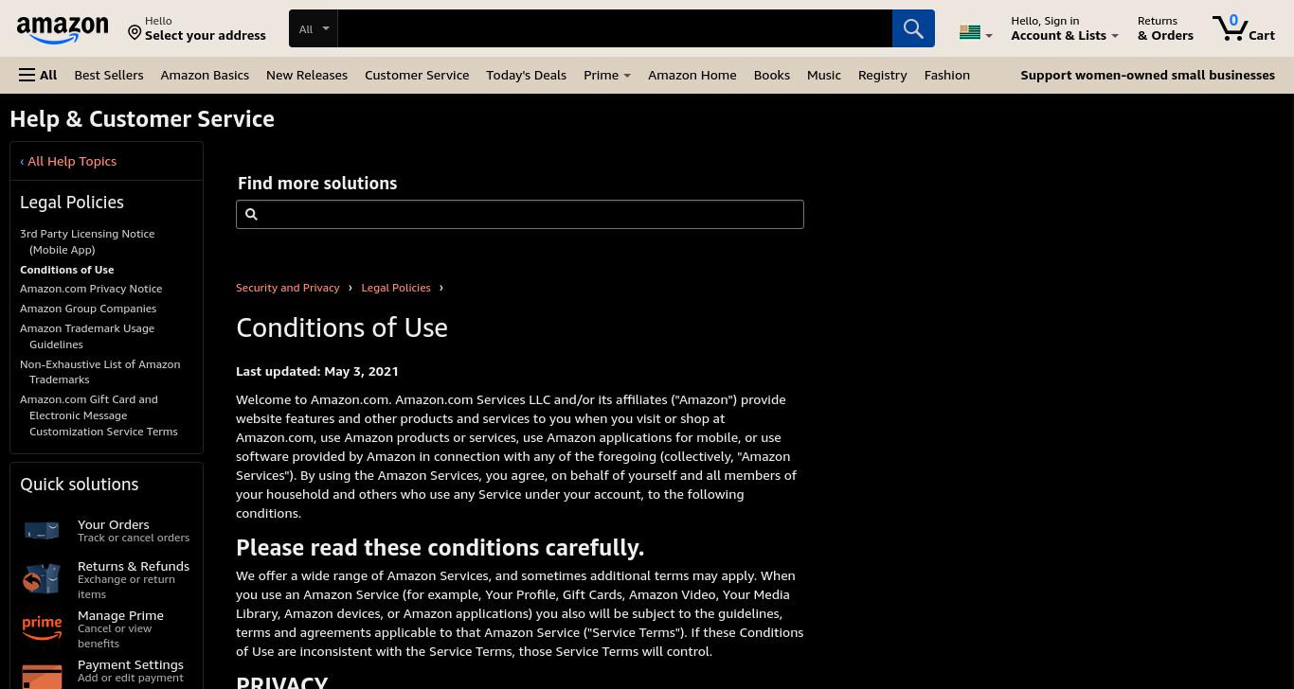The width and height of the screenshot is (1294, 689).
Task: Click the Your Orders box icon
Action: [42, 531]
